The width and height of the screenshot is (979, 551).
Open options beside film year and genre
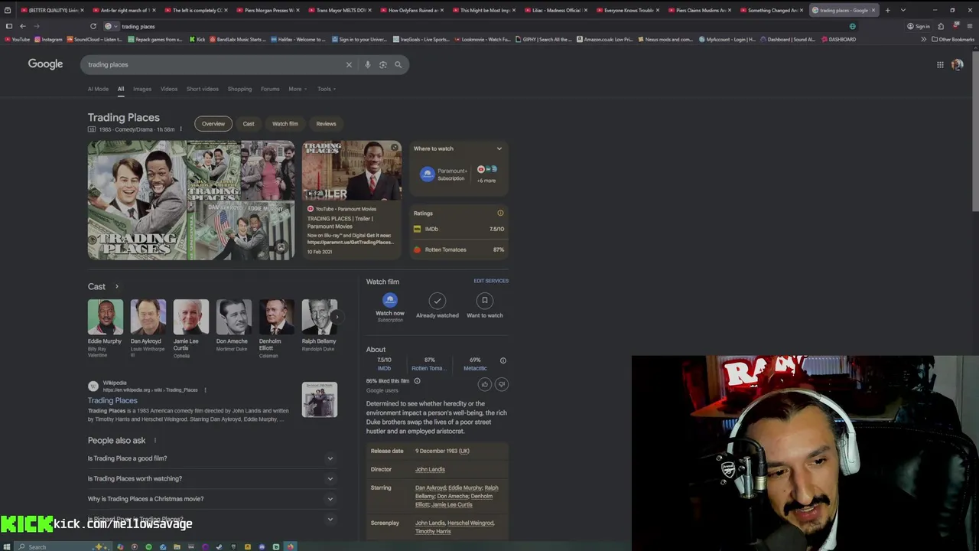[x=181, y=129]
